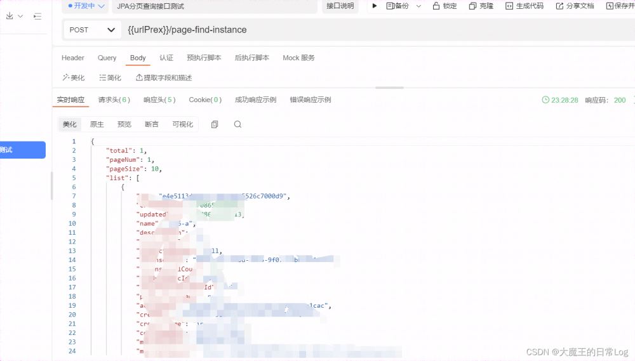Select the 原生 raw view mode
The image size is (635, 361).
[x=97, y=124]
